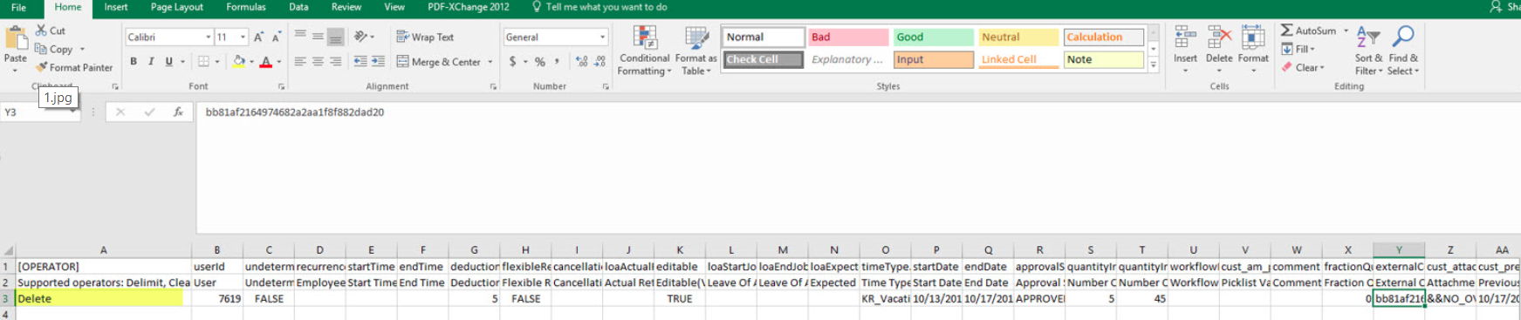The height and width of the screenshot is (320, 1521).
Task: Open Conditional Formatting menu
Action: (x=645, y=51)
